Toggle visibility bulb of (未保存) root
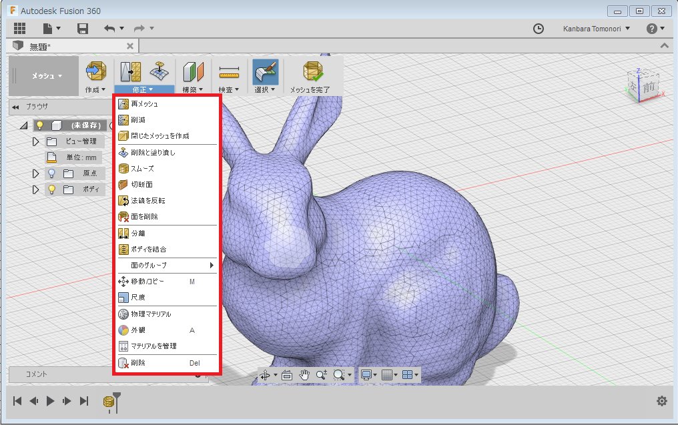678x425 pixels. [40, 125]
